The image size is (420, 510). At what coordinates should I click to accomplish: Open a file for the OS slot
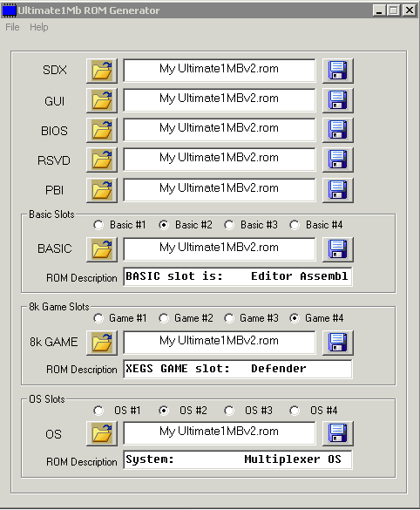coord(102,433)
